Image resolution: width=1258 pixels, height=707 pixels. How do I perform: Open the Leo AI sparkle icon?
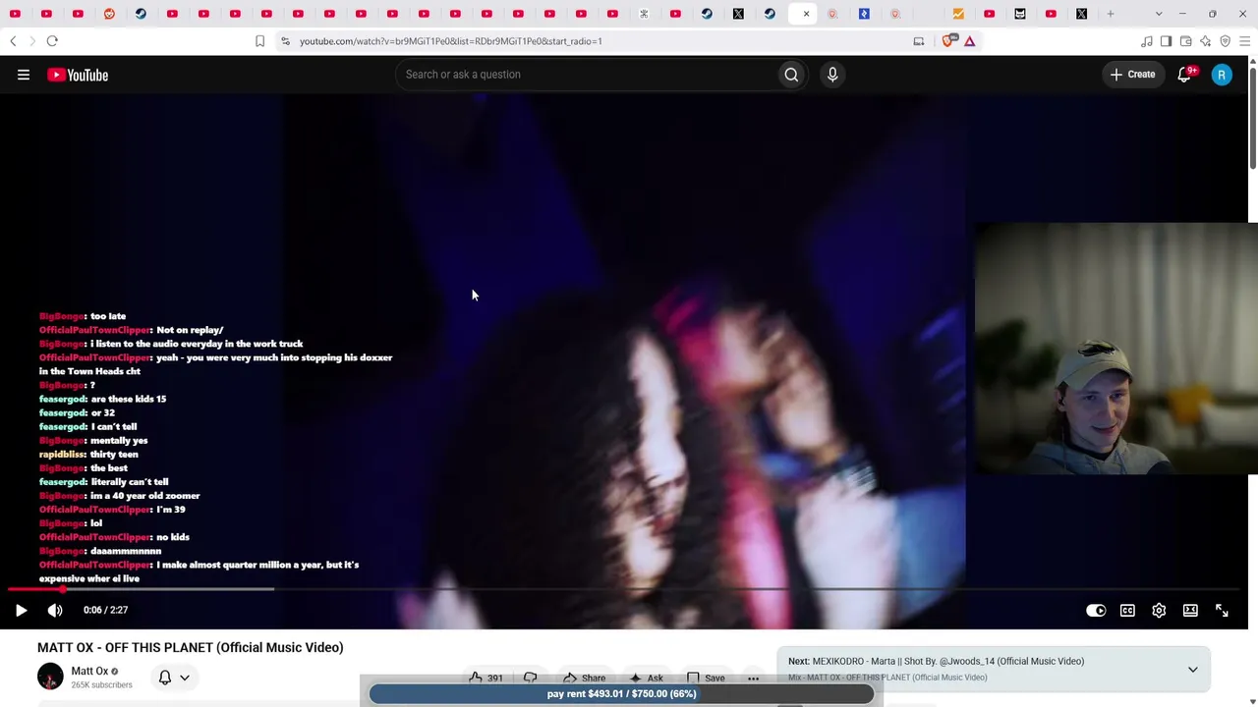[1206, 41]
